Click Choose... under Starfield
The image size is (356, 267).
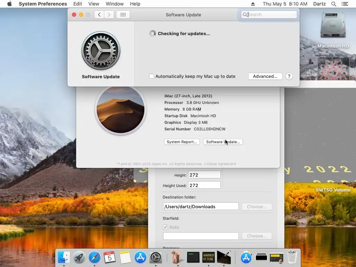tap(257, 236)
